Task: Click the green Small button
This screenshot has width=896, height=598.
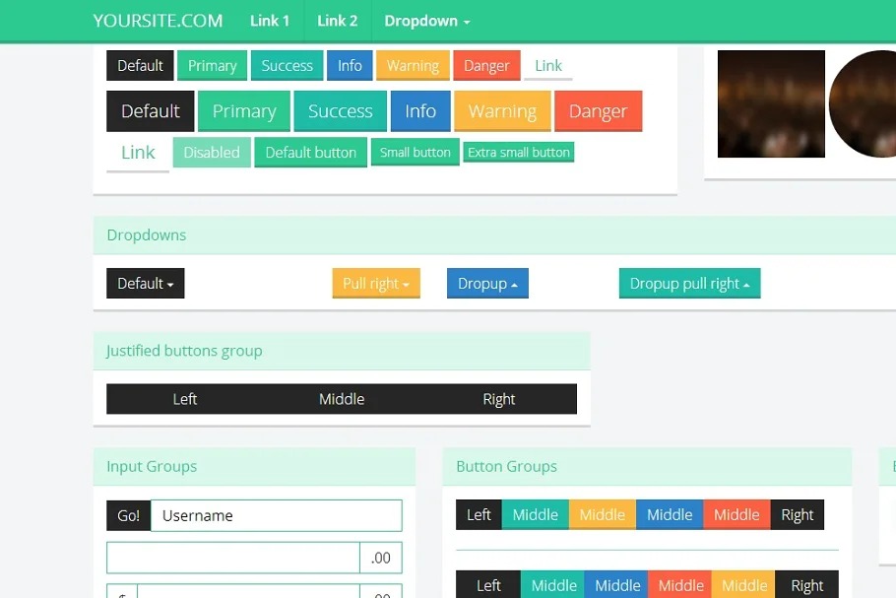Action: [x=415, y=153]
